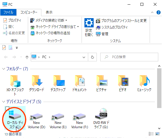This screenshot has height=138, width=162.
Task: Select the コンピューター ribbon tab
Action: coord(29,12)
